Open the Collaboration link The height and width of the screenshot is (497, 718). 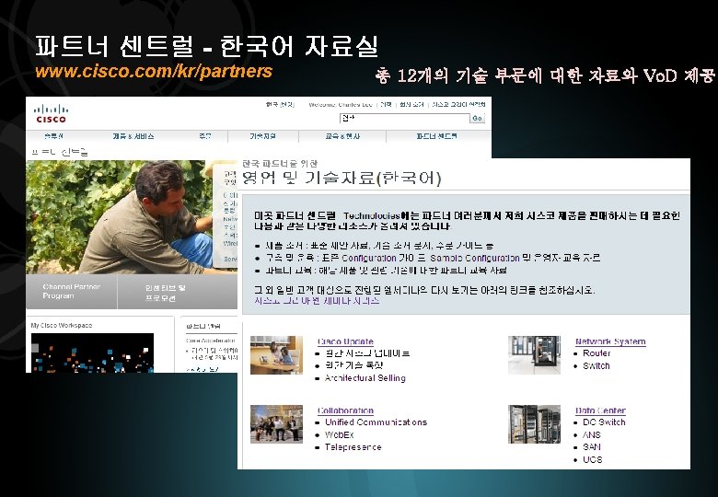pyautogui.click(x=345, y=410)
